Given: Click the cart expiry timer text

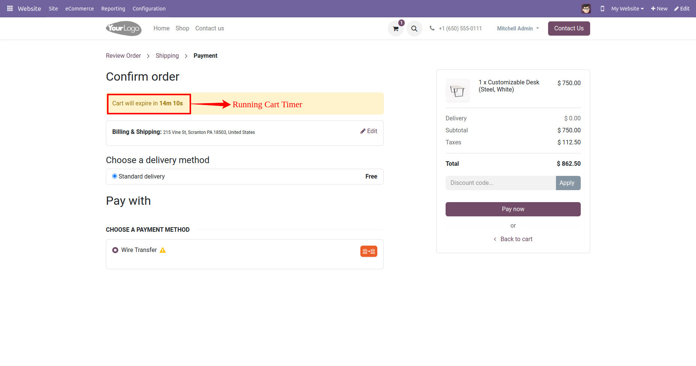Looking at the screenshot, I should coord(148,103).
